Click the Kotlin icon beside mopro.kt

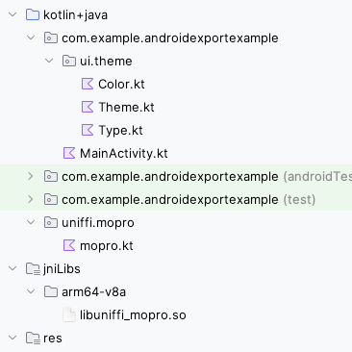pos(69,245)
